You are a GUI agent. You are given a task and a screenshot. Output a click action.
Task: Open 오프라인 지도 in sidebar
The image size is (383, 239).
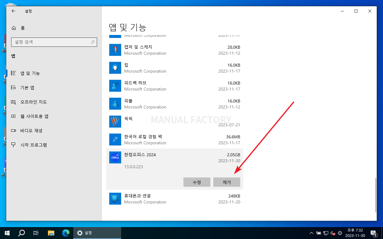click(x=54, y=102)
